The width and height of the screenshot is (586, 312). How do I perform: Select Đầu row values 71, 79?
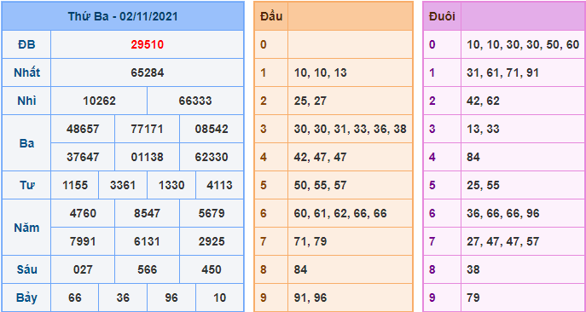(x=310, y=241)
